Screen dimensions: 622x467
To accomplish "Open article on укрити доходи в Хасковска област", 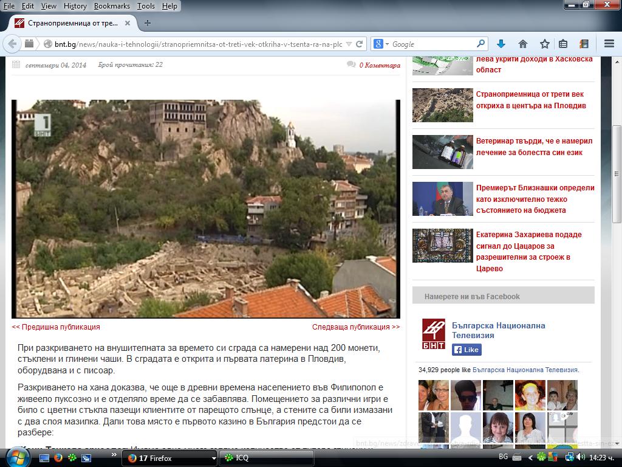I will pyautogui.click(x=534, y=64).
